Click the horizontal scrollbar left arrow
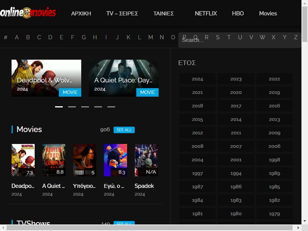 3,228
